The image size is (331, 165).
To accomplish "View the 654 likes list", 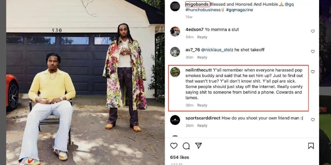I will (179, 157).
